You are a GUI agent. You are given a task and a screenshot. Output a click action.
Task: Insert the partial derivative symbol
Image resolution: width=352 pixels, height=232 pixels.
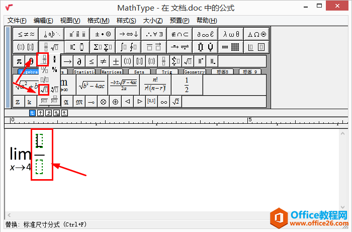pos(79,61)
